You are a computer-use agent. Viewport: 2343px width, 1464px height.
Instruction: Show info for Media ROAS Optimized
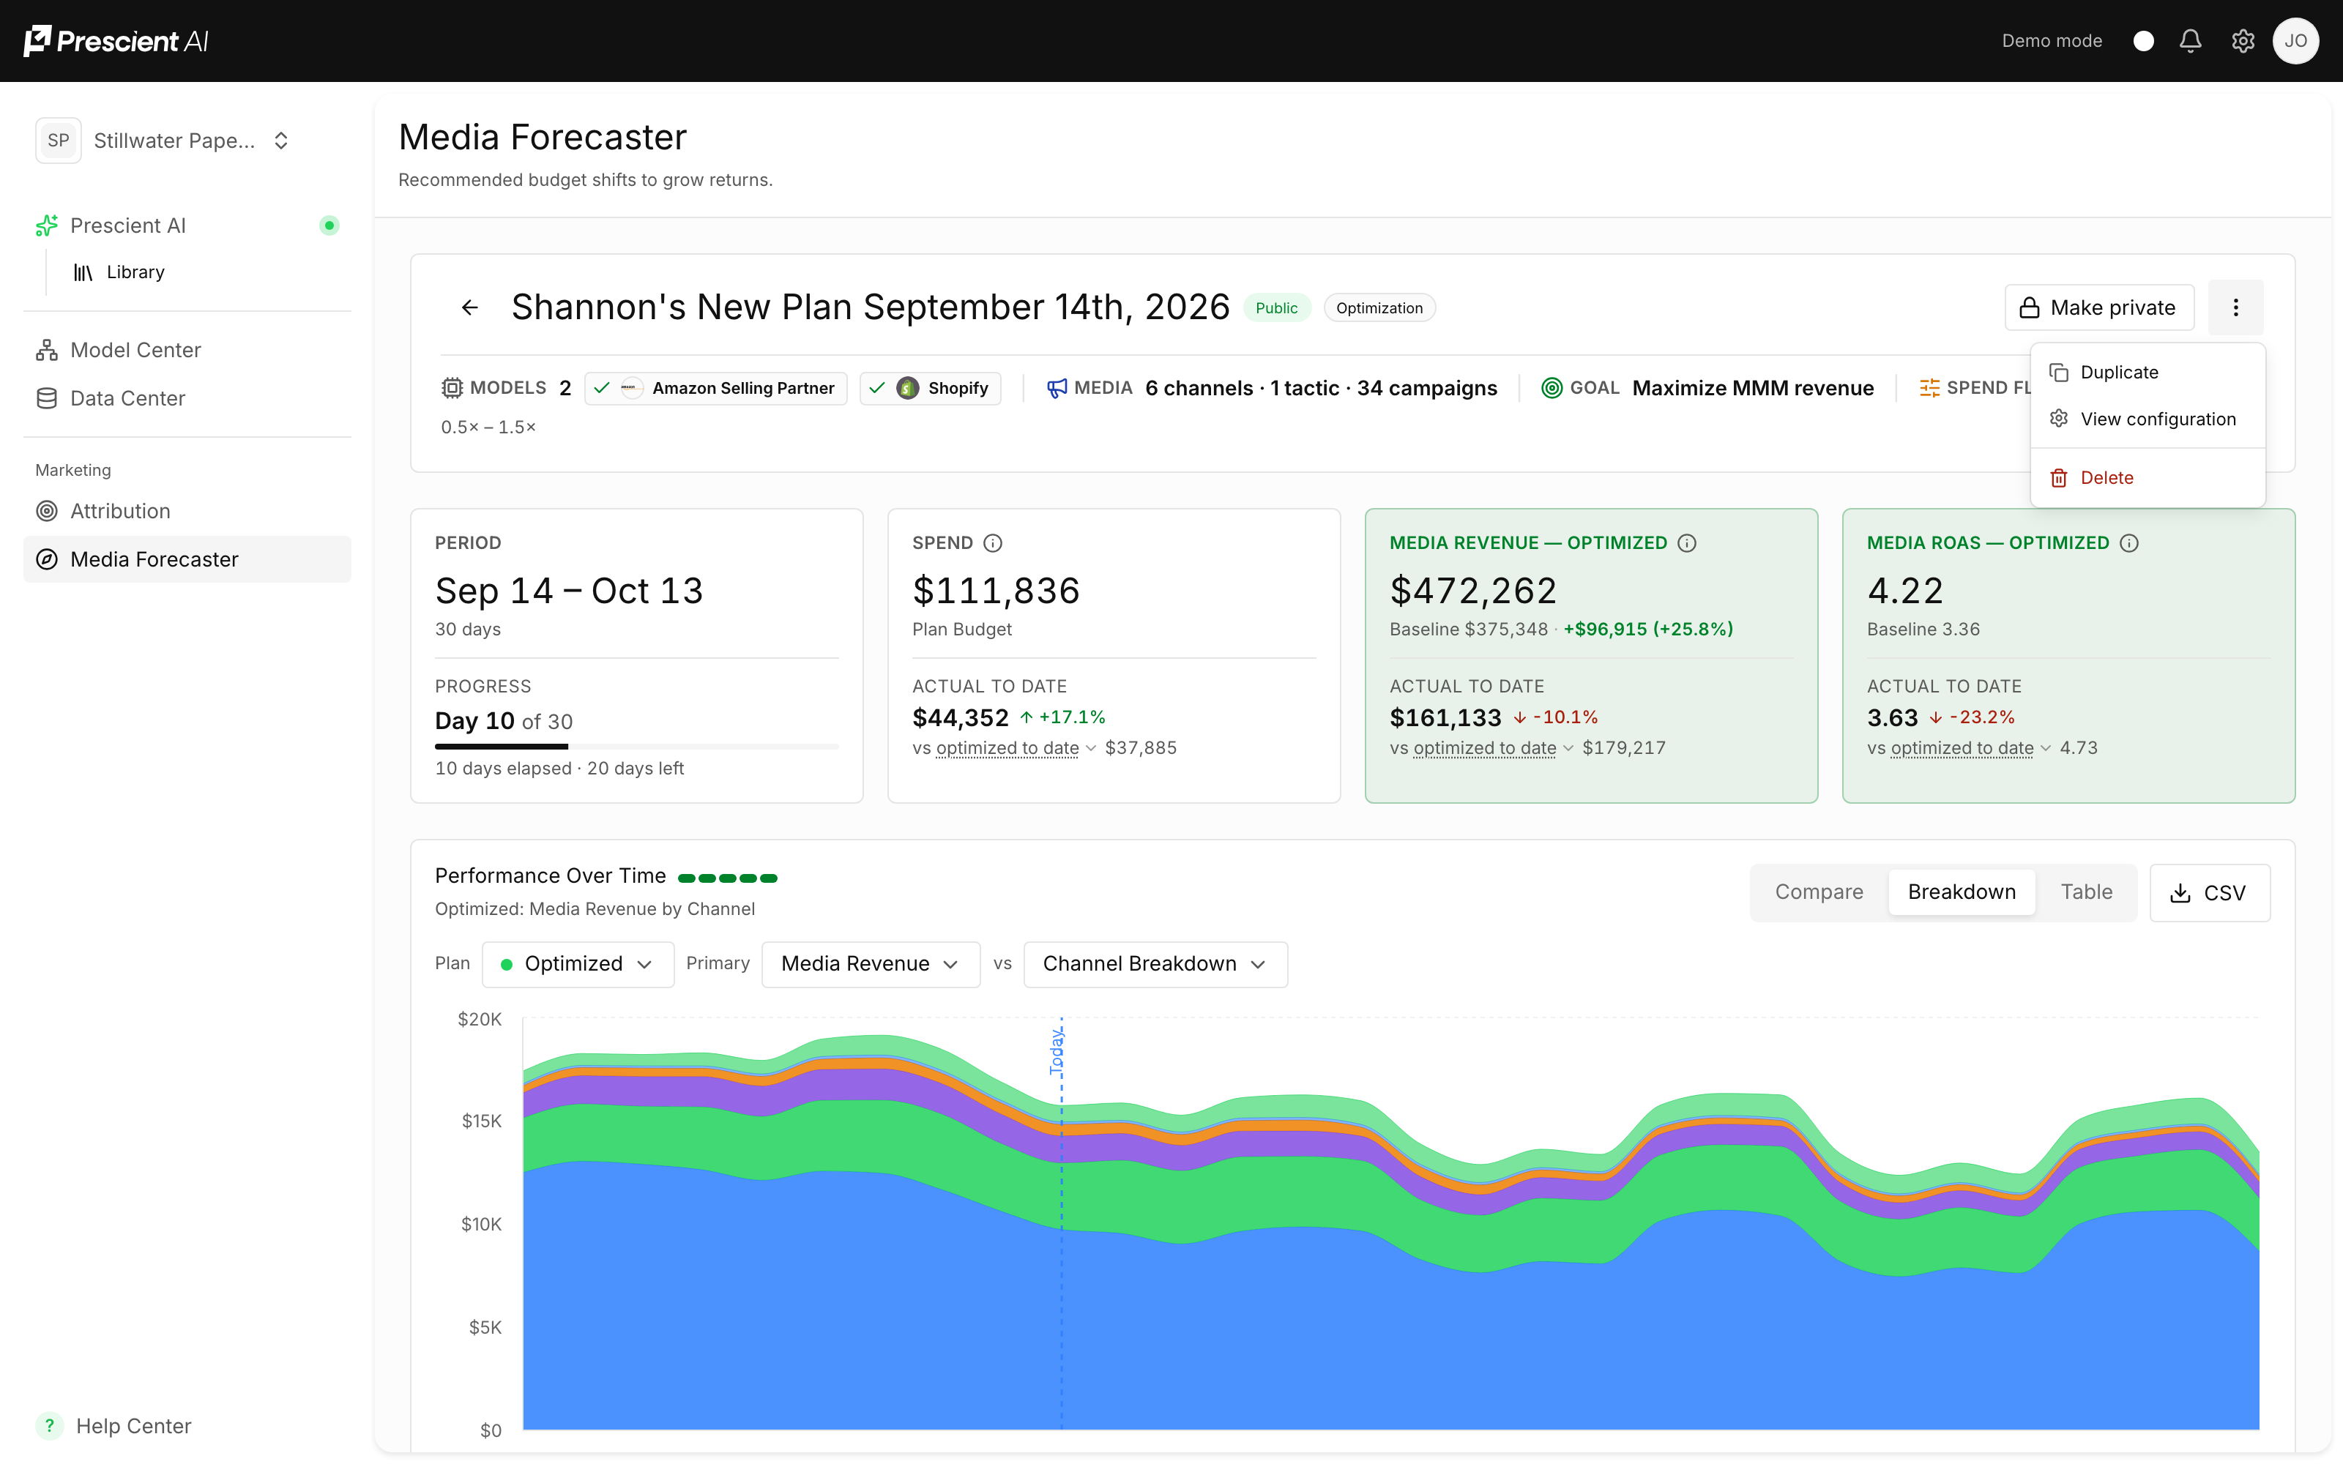pyautogui.click(x=2129, y=543)
